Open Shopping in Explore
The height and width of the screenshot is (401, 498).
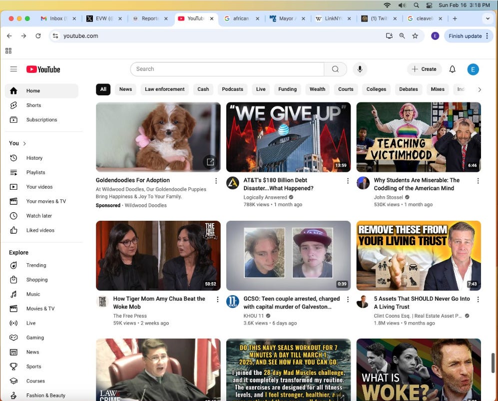click(41, 280)
